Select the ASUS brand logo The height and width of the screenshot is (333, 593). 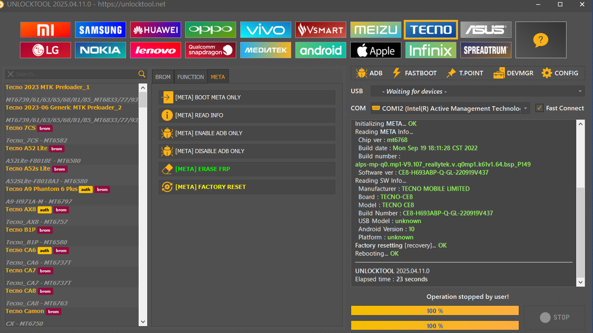tap(486, 30)
